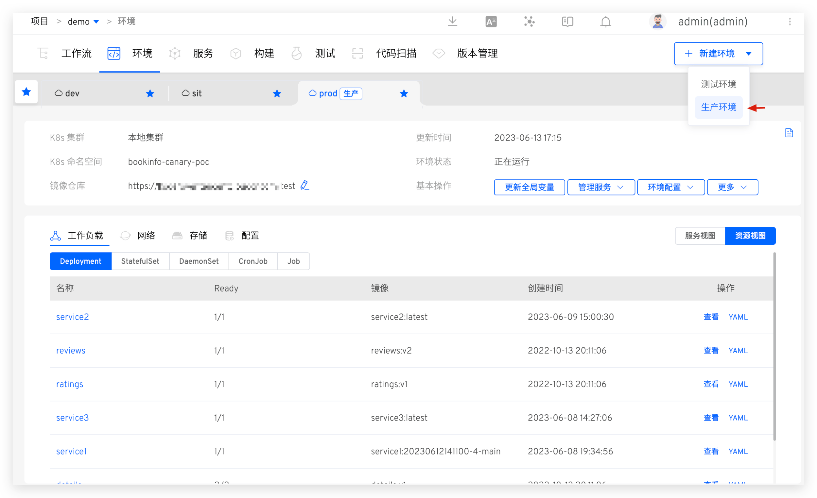817x498 pixels.
Task: Open the reviews deployment link
Action: point(71,351)
